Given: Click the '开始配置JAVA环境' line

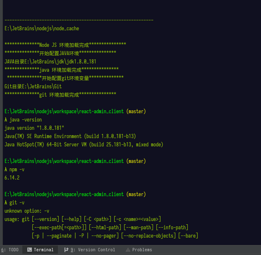Looking at the screenshot, I should coord(60,53).
